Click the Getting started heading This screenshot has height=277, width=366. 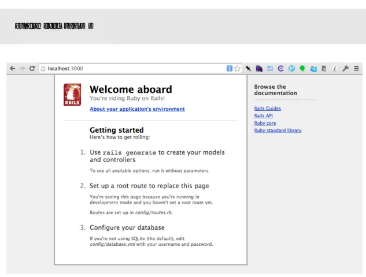tap(117, 130)
